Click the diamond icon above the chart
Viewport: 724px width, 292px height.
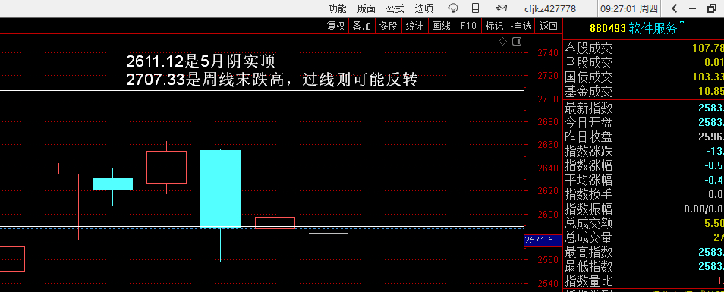point(503,42)
